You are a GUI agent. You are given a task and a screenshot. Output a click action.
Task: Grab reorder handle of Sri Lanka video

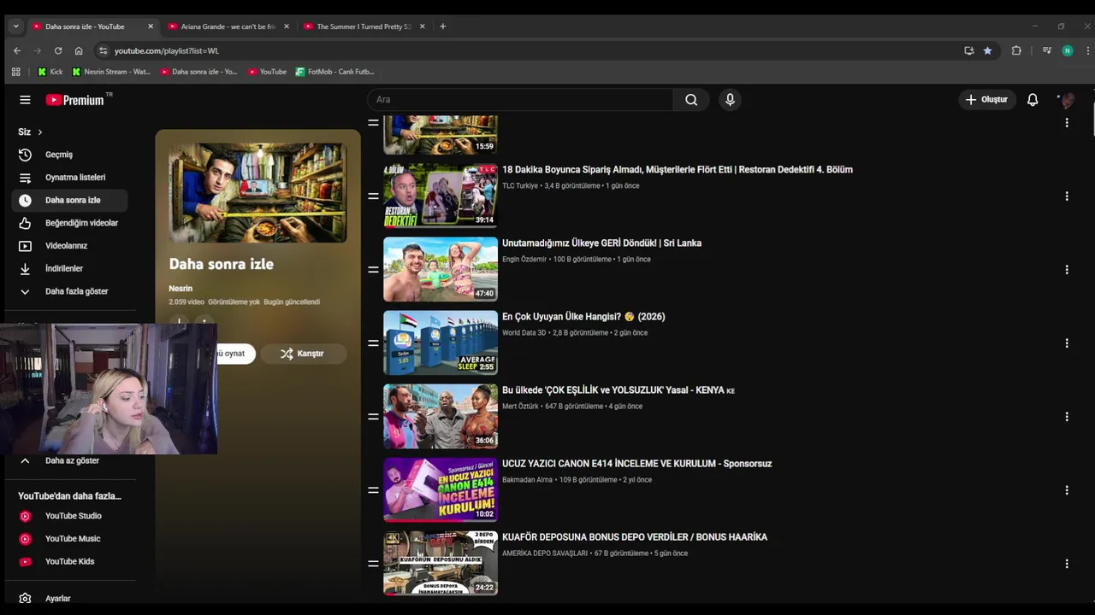[x=373, y=270]
